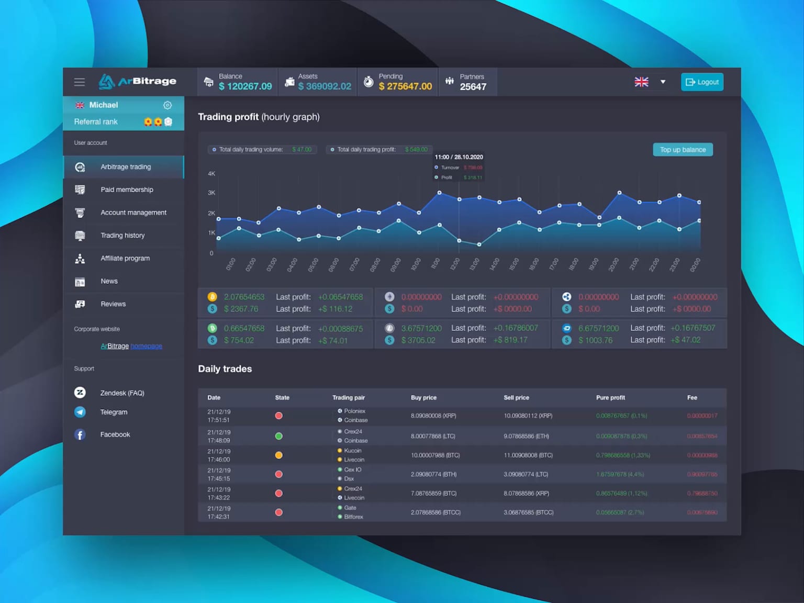
Task: Click the Telegram support icon
Action: click(x=80, y=412)
